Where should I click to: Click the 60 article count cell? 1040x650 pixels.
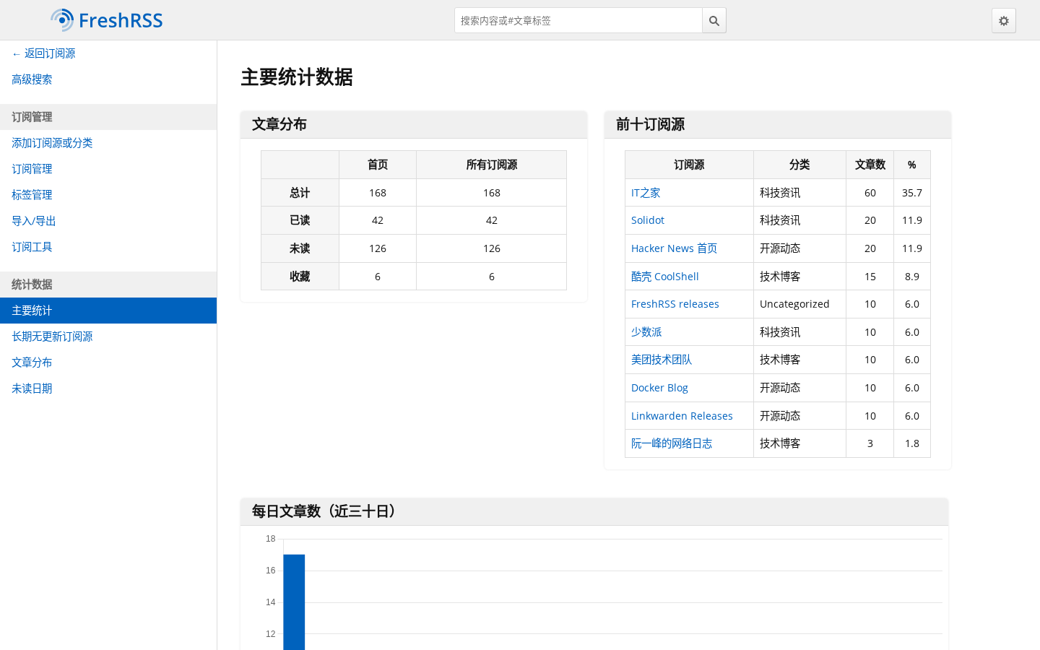point(870,193)
